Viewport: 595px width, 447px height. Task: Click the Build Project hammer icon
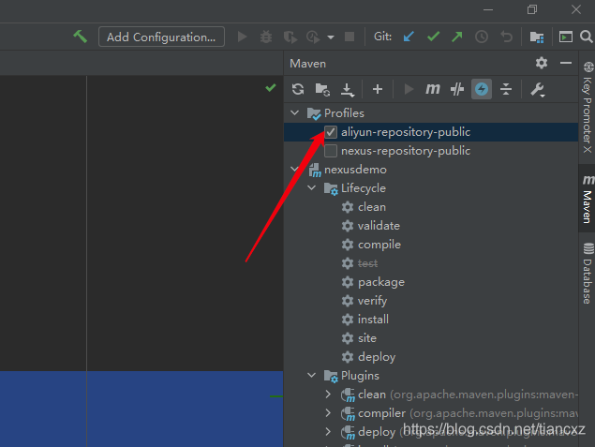(81, 37)
